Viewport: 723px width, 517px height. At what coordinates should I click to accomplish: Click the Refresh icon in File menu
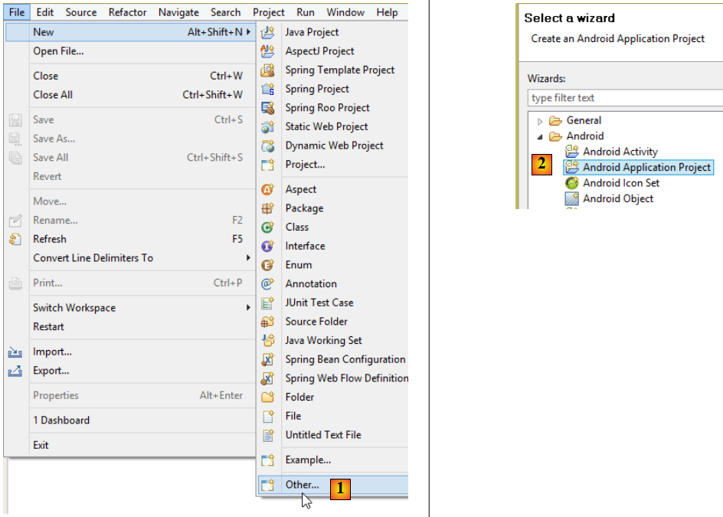coord(15,239)
